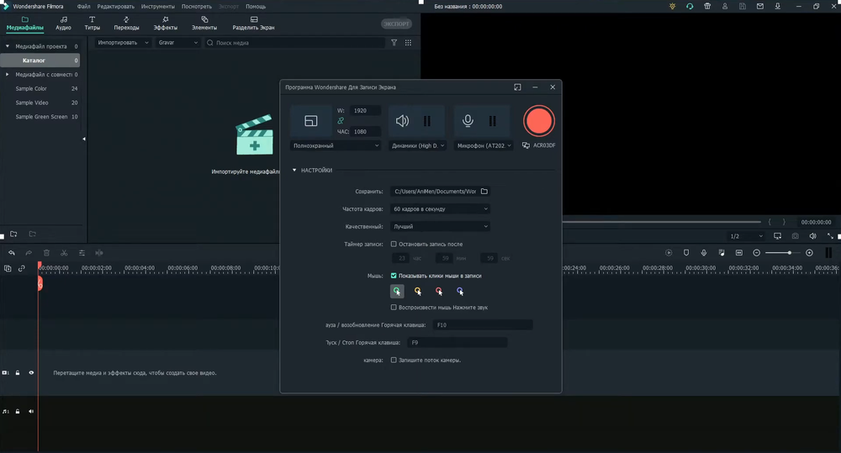Click the undo arrow in timeline toolbar
Image resolution: width=841 pixels, height=453 pixels.
(12, 253)
